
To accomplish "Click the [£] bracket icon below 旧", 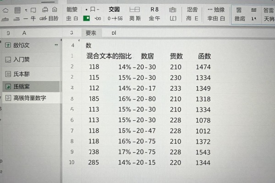I will coord(173,18).
